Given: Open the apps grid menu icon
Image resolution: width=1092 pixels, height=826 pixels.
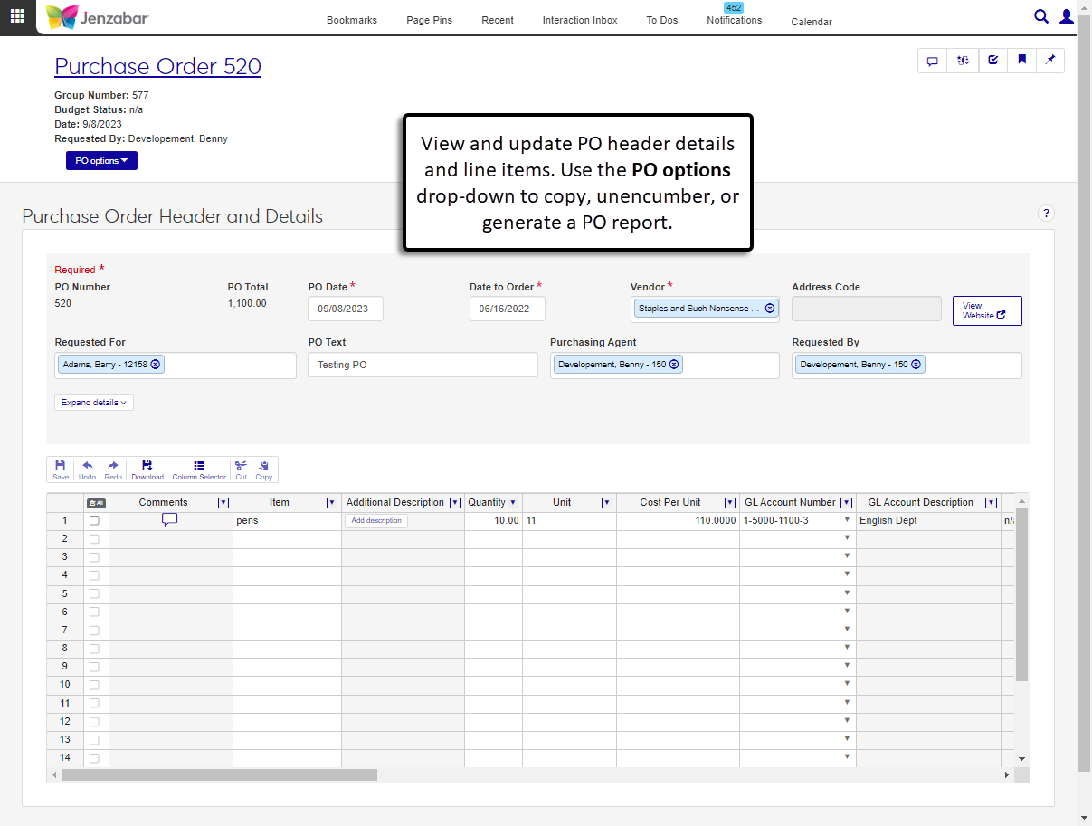Looking at the screenshot, I should click(x=17, y=16).
